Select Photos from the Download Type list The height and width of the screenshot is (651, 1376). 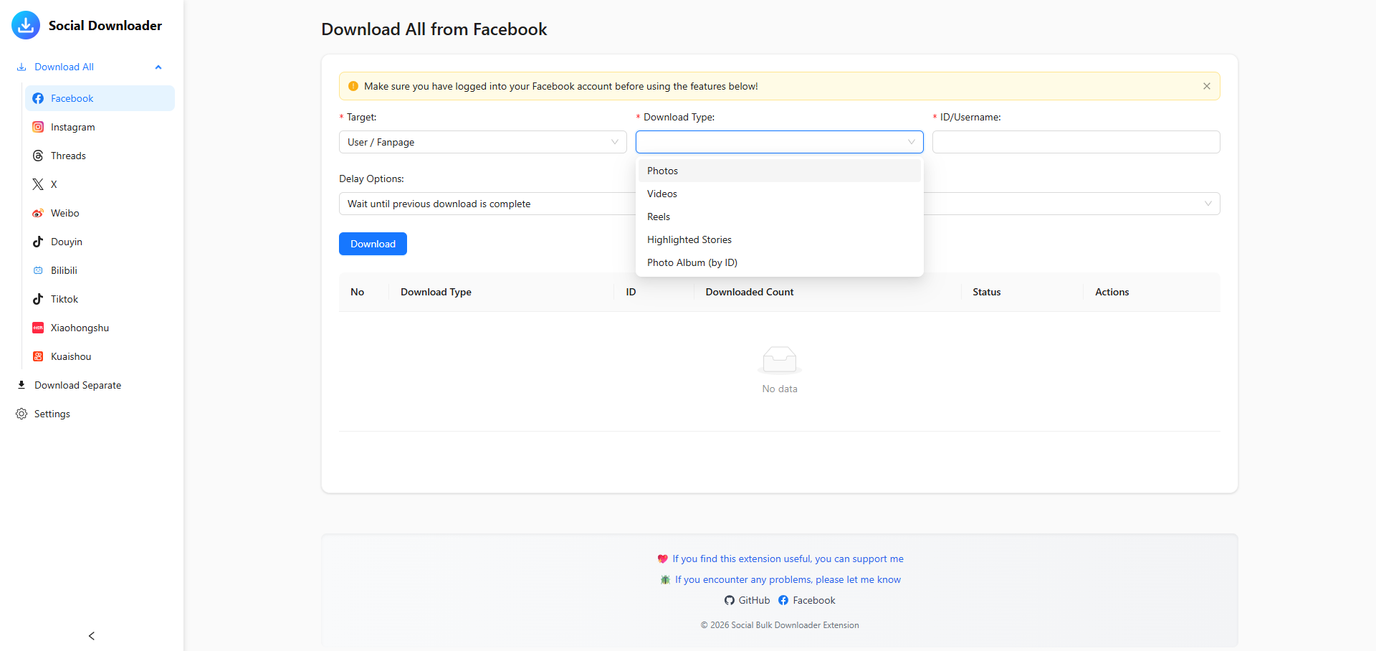pos(780,171)
